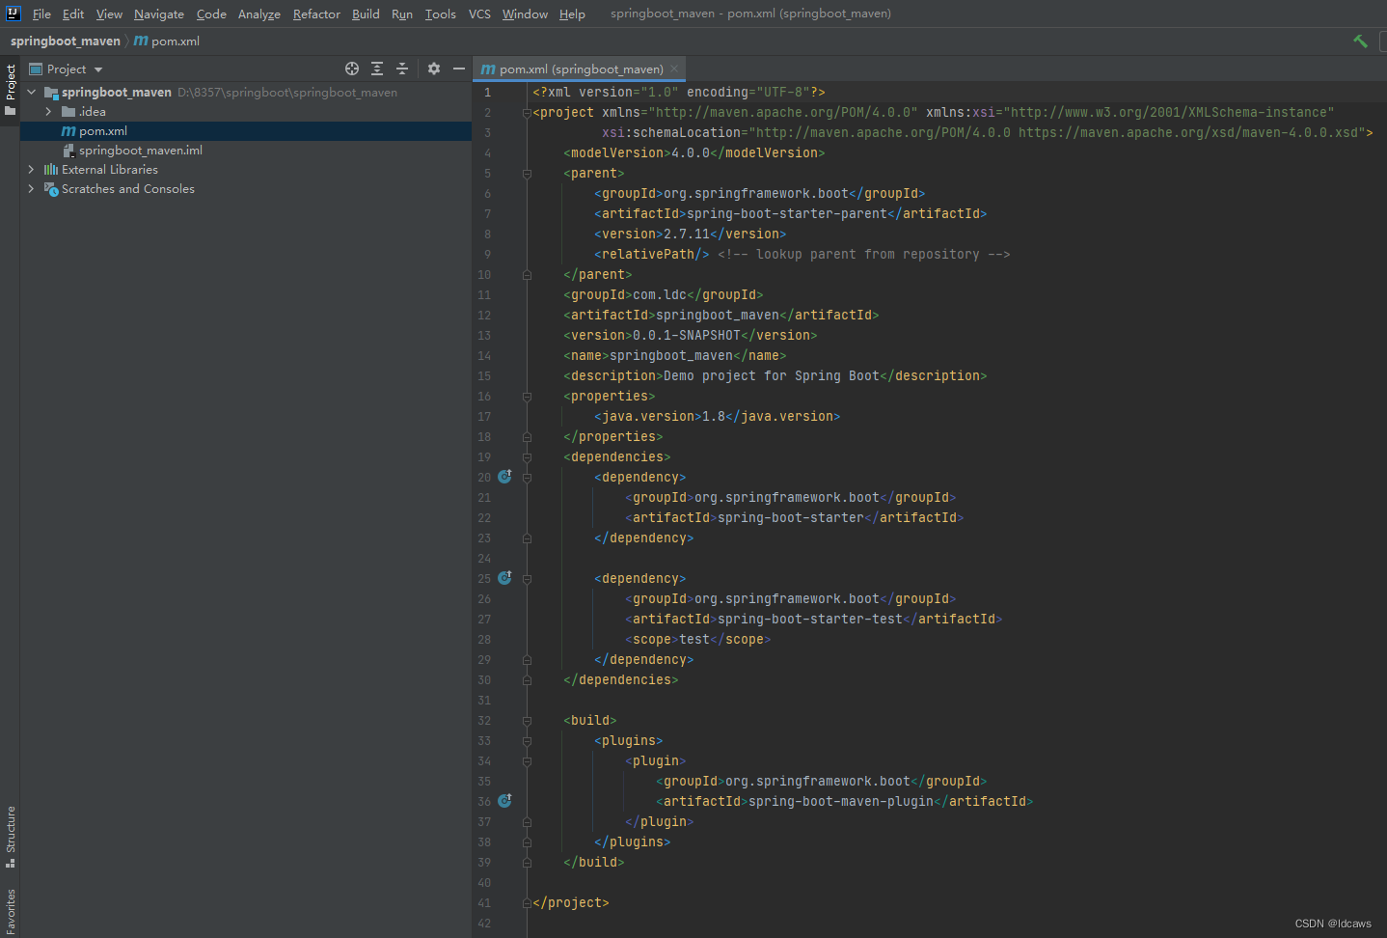The width and height of the screenshot is (1387, 938).
Task: Fold the <parent> block at line 5
Action: point(527,174)
